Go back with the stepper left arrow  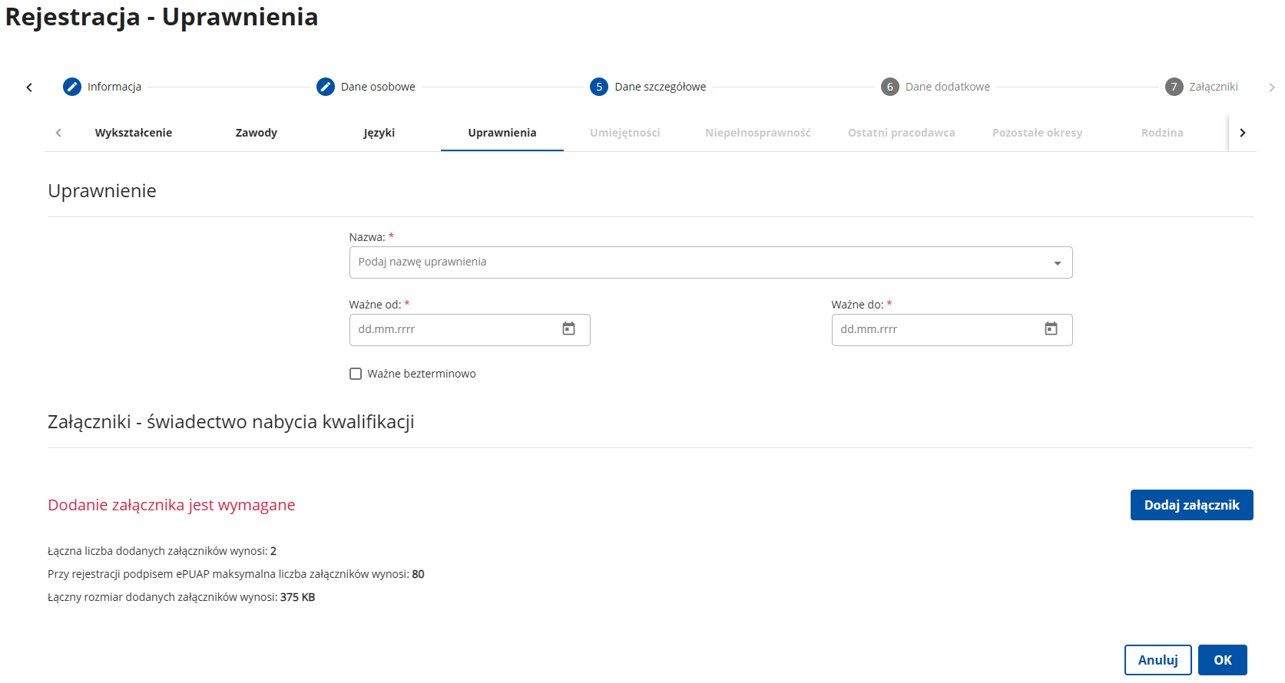(x=29, y=87)
